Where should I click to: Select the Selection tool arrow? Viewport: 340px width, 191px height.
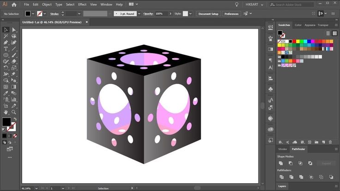[6, 30]
